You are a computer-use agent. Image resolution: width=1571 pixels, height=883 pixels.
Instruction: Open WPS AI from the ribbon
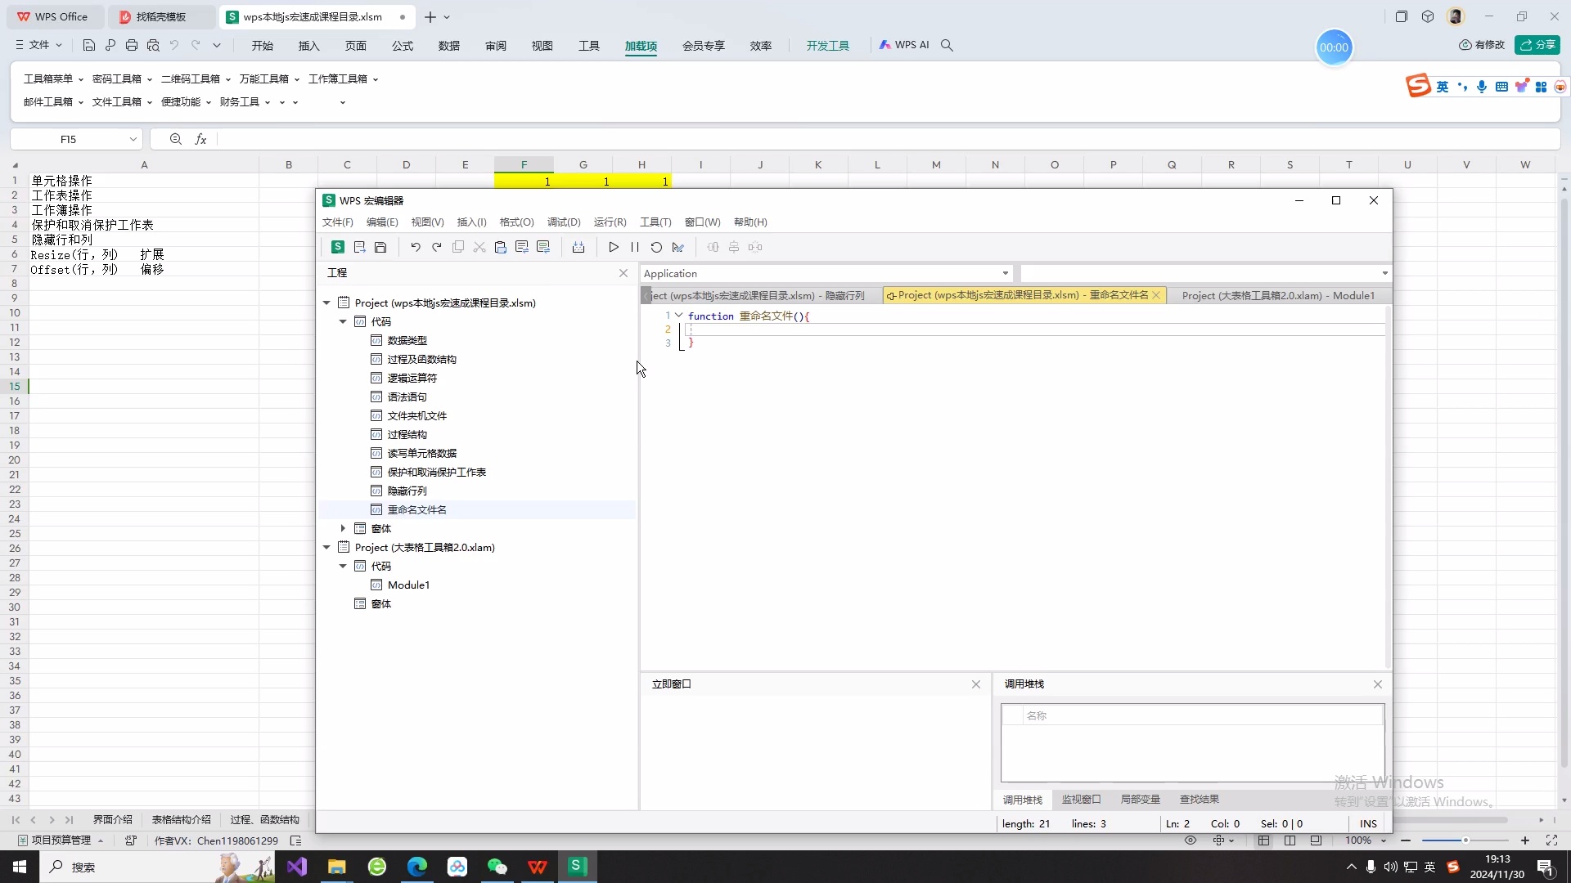(904, 45)
